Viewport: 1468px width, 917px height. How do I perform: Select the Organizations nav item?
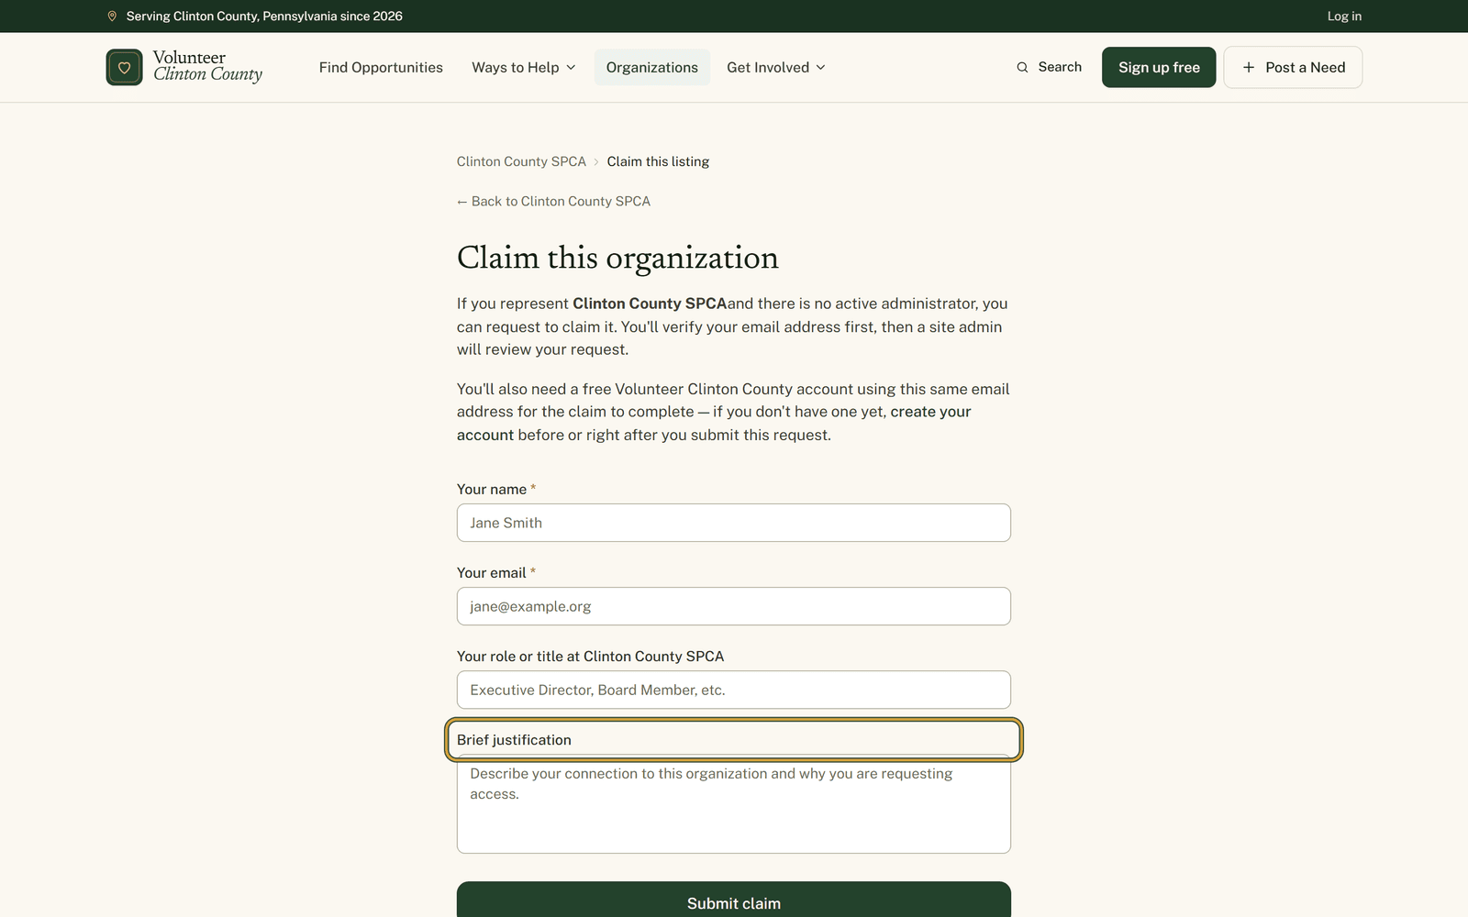[x=652, y=67]
